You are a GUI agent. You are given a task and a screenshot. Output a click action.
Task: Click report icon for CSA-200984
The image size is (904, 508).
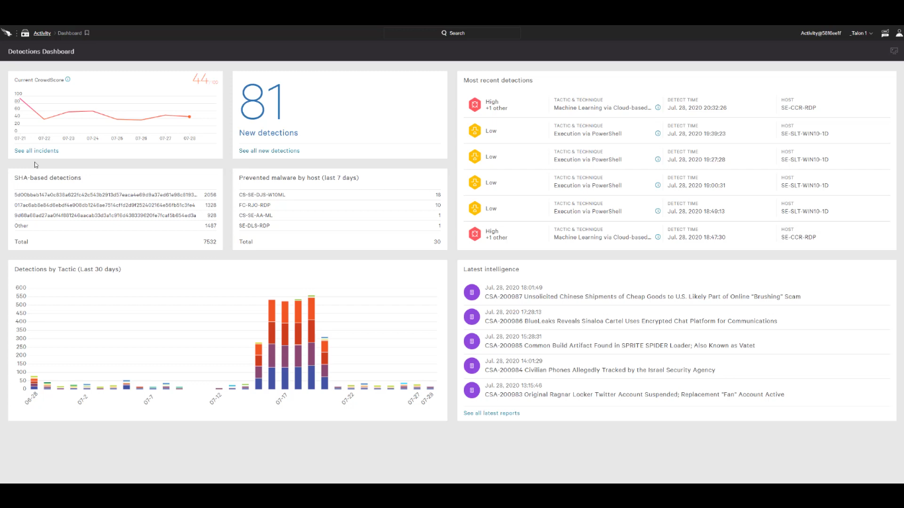[471, 365]
